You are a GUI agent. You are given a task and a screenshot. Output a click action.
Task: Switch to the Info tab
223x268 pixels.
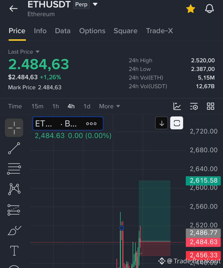tap(40, 31)
